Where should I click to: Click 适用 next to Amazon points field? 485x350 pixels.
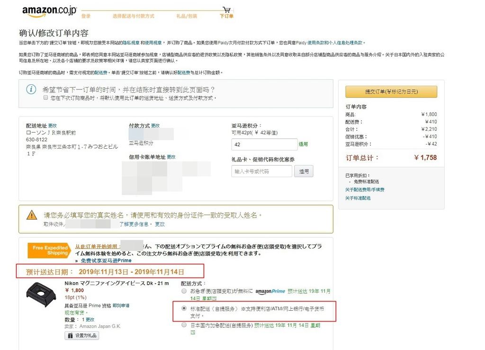tap(303, 144)
